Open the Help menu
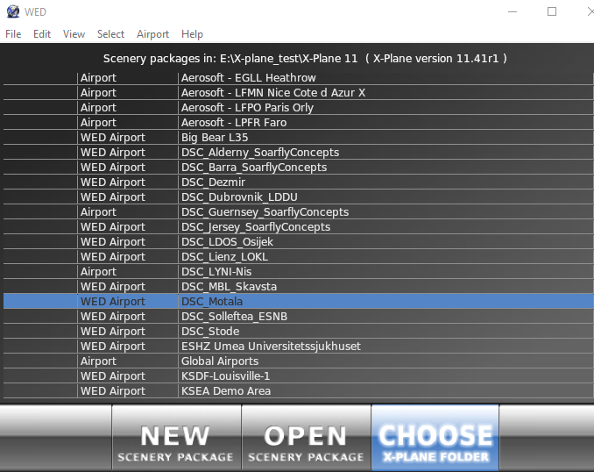 click(x=192, y=34)
